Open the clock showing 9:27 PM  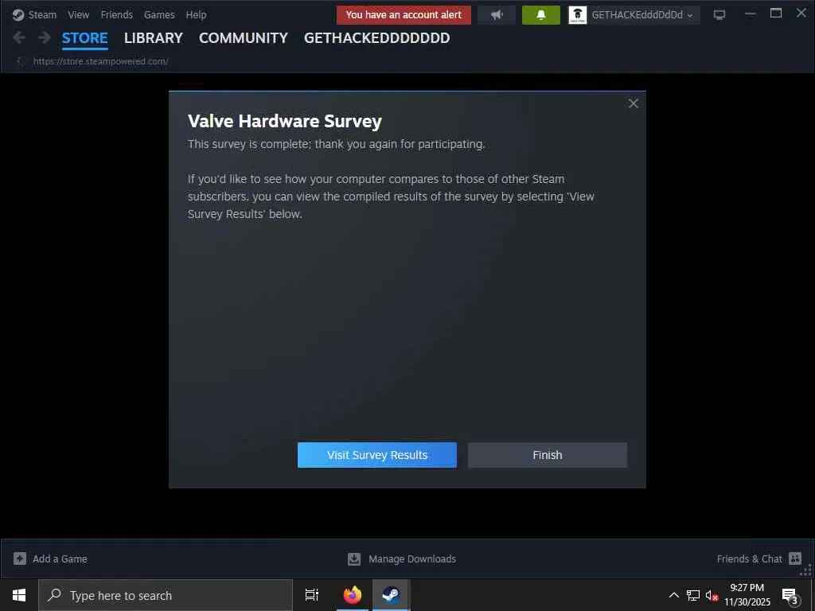[x=747, y=595]
